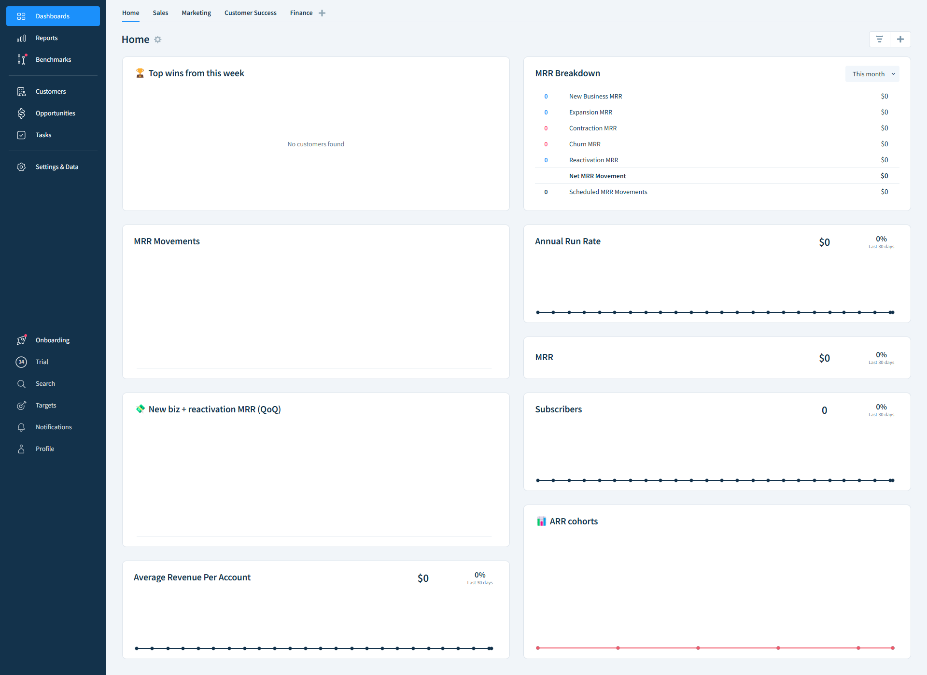
Task: Add new dashboard tab with plus
Action: (x=322, y=13)
